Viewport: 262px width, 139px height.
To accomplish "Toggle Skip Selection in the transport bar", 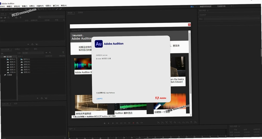I will [141, 123].
